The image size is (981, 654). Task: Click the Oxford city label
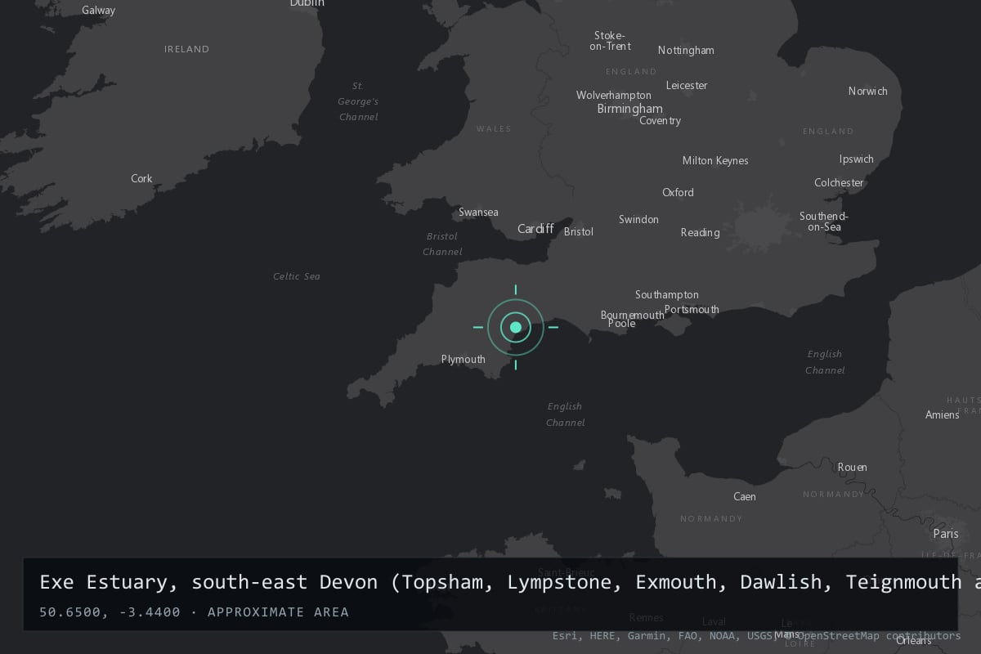point(678,193)
